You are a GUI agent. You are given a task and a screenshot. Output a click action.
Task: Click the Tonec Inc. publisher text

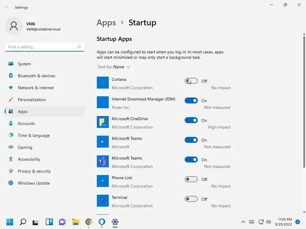click(x=121, y=107)
